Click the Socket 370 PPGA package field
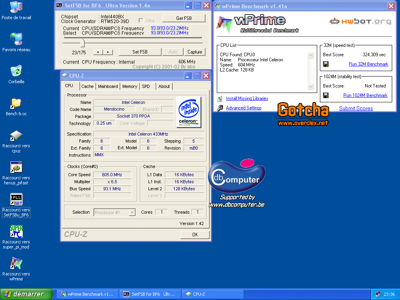Image resolution: width=400 pixels, height=300 pixels. coord(134,116)
